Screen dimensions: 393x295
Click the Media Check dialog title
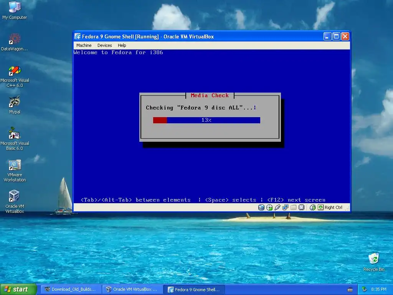210,96
